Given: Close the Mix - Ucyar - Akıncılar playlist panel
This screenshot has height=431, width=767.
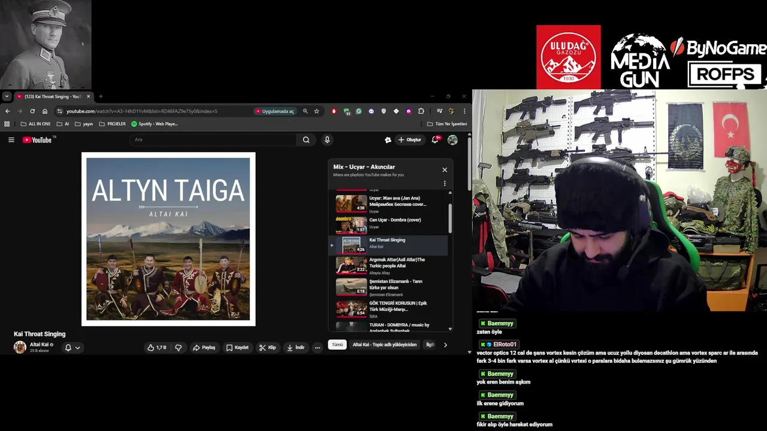Looking at the screenshot, I should pos(445,170).
